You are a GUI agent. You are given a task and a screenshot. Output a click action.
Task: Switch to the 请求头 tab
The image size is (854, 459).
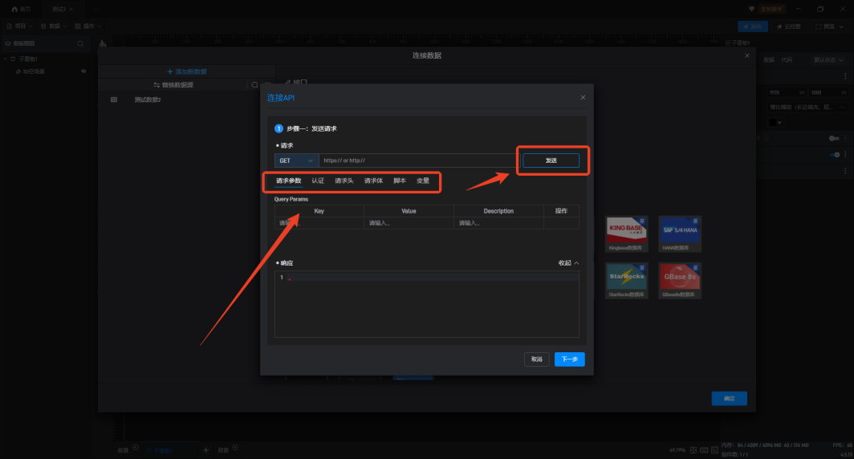click(x=344, y=181)
